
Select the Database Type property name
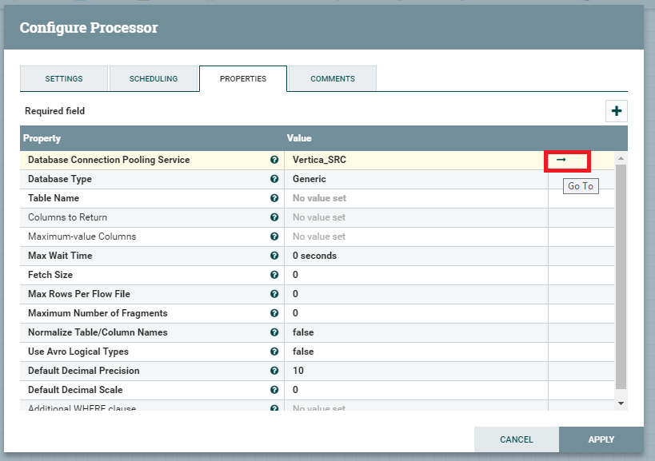click(60, 179)
